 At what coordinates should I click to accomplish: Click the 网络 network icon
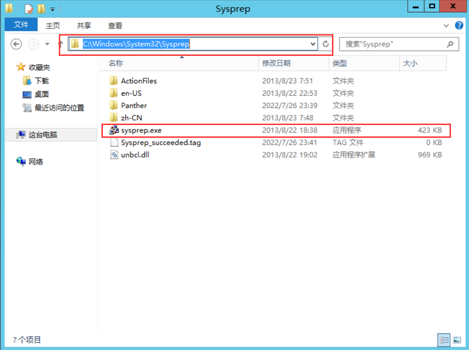tap(21, 161)
